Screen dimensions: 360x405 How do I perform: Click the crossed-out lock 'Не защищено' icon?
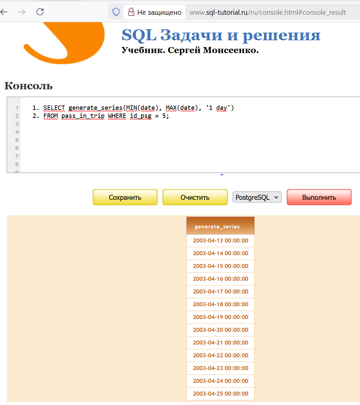(x=131, y=12)
